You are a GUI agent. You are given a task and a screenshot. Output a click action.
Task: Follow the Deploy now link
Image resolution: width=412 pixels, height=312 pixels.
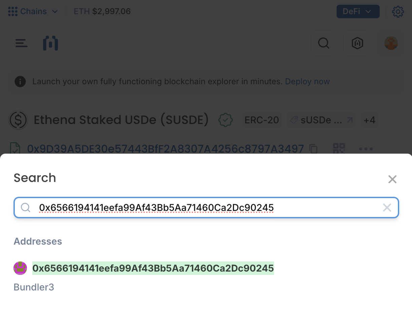pos(307,82)
